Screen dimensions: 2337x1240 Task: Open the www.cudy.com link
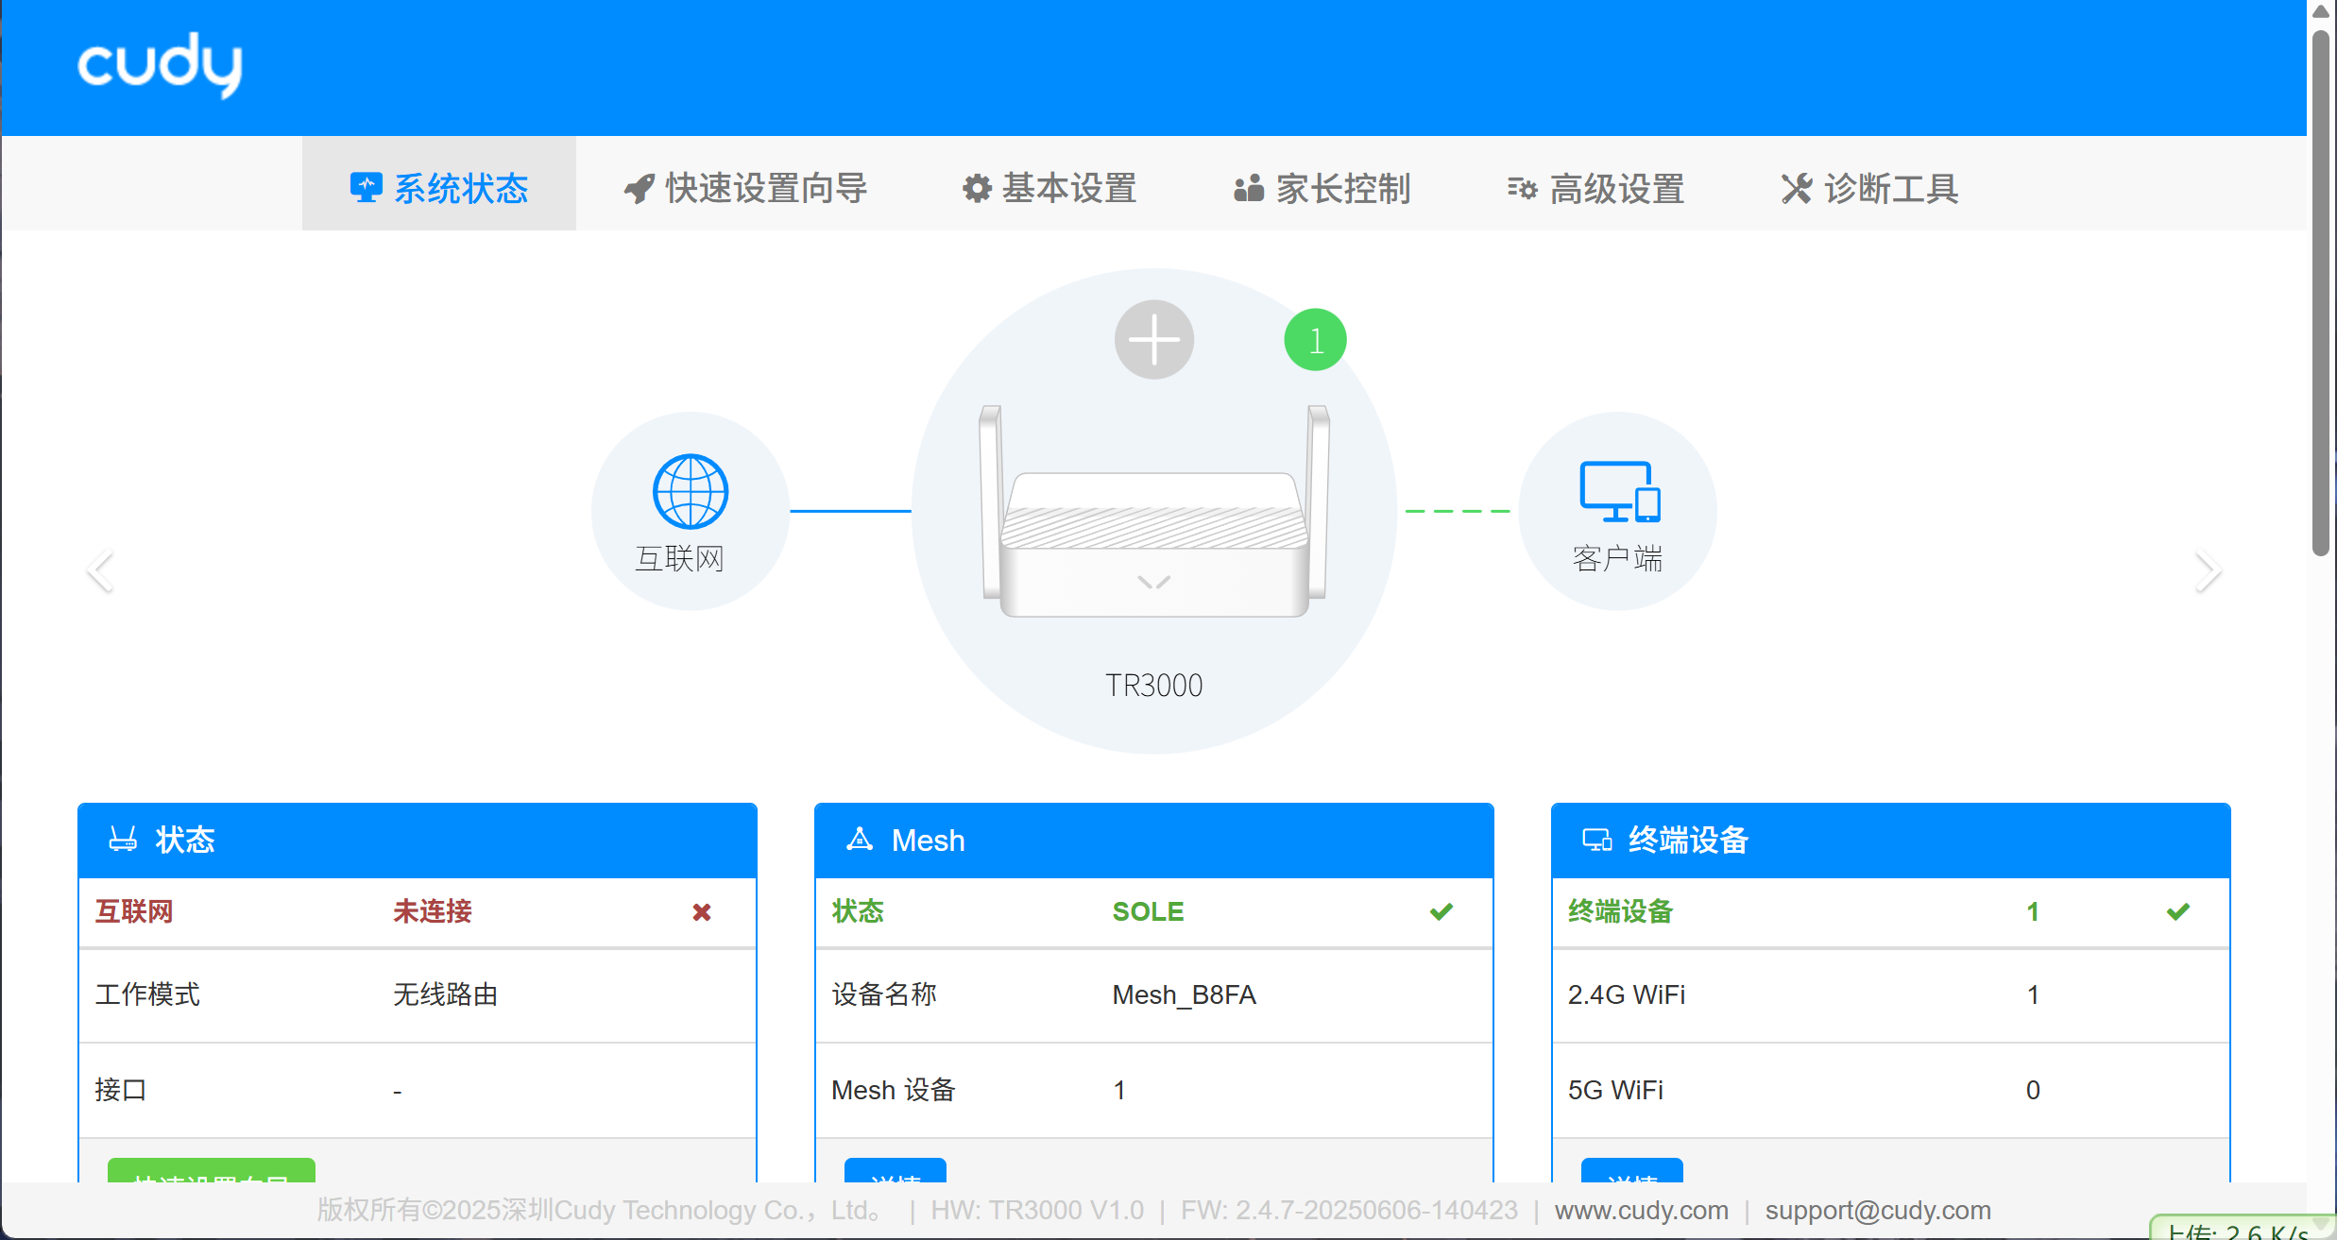1641,1210
